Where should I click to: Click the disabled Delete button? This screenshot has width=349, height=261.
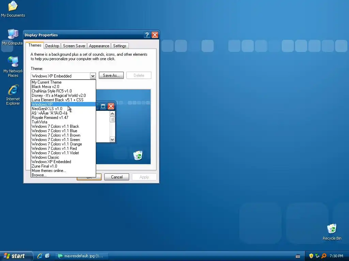(x=139, y=75)
